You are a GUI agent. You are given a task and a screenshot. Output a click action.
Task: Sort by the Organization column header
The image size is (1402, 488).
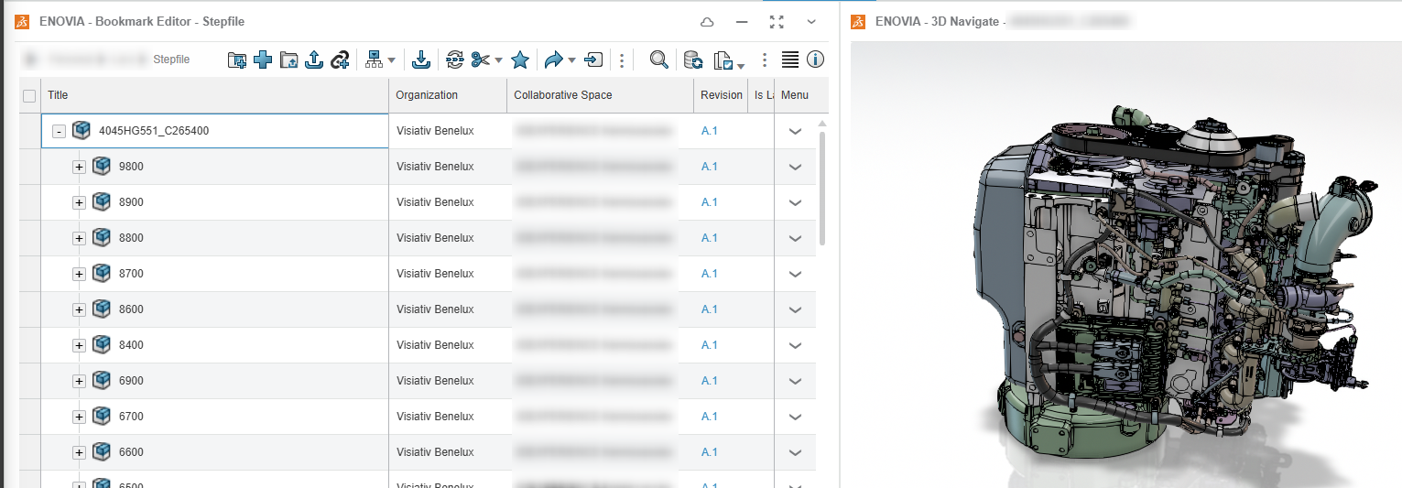[x=427, y=95]
